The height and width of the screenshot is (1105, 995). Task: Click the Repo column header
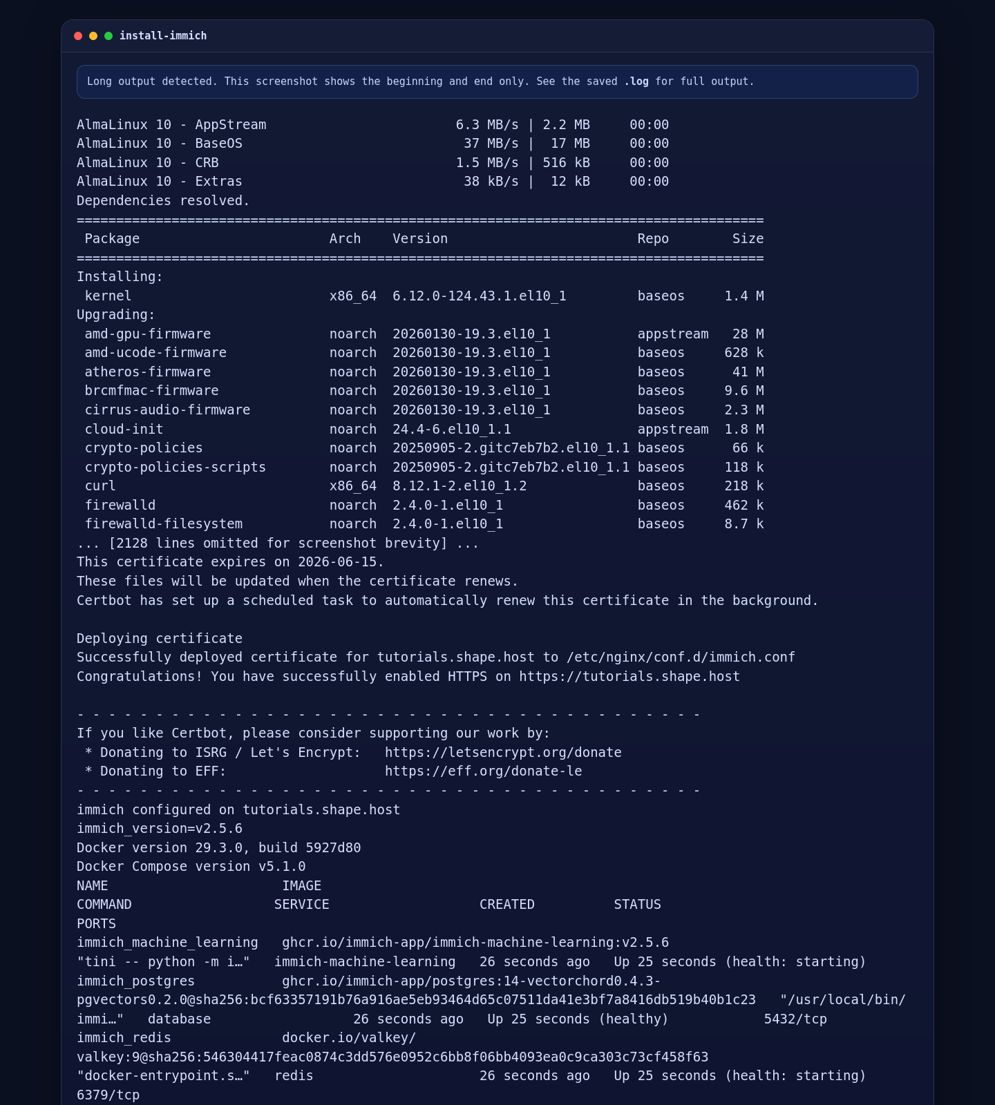click(x=653, y=239)
